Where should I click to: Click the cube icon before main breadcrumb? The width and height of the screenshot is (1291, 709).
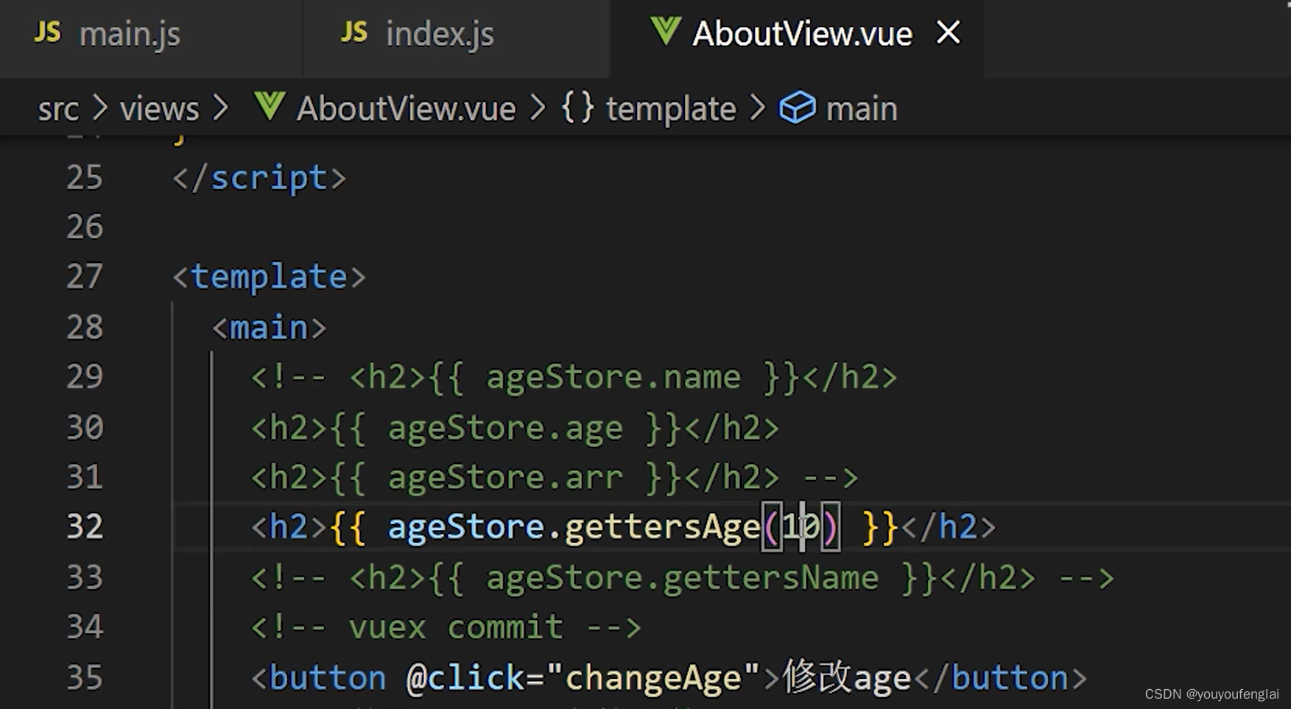(x=798, y=108)
